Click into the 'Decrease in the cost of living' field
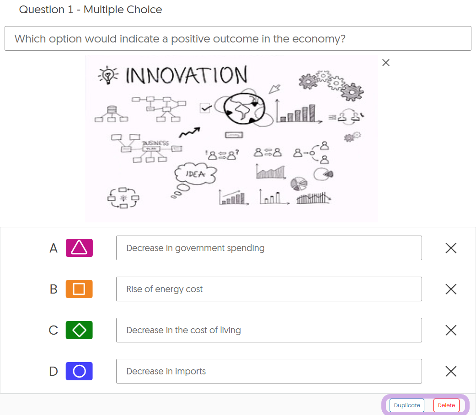The width and height of the screenshot is (476, 415). [269, 330]
